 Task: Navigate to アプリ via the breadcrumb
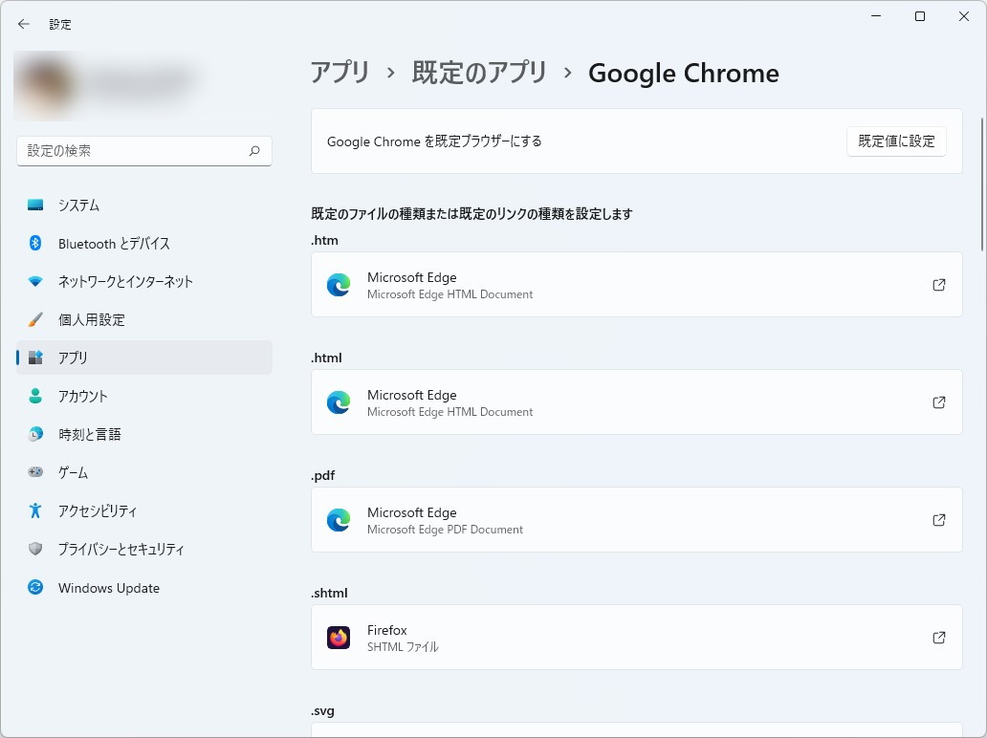click(x=339, y=73)
